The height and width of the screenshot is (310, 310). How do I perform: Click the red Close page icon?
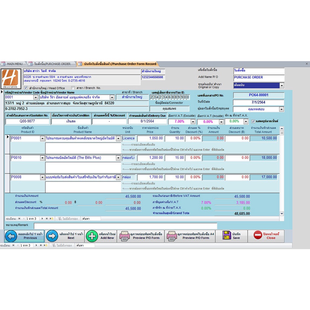point(258,235)
